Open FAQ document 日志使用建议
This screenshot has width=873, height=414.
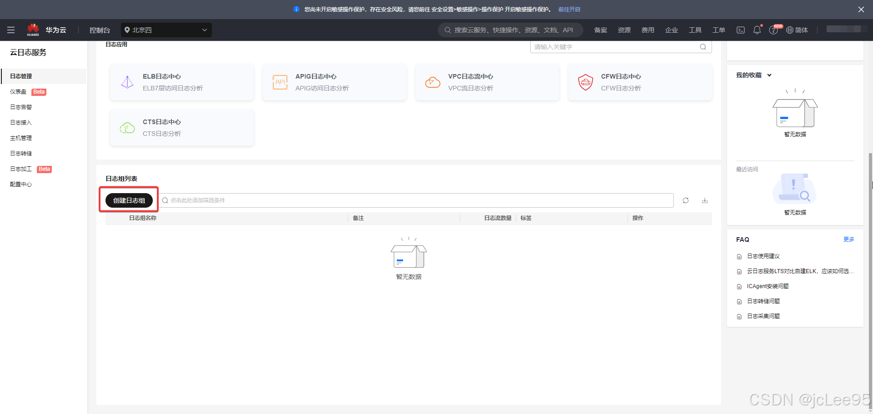pyautogui.click(x=763, y=256)
